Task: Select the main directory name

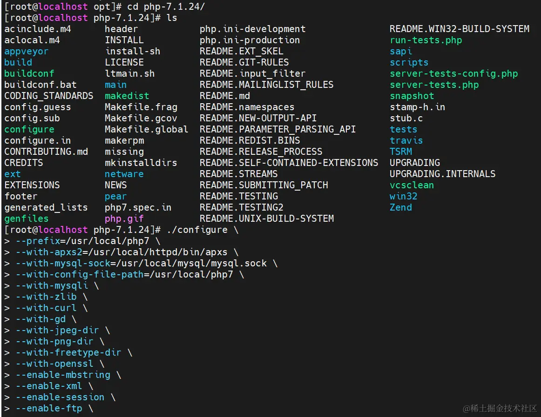Action: (115, 85)
